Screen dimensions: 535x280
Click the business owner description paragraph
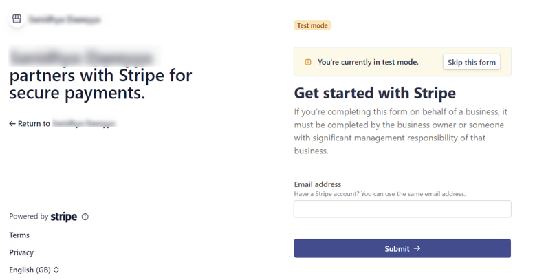click(399, 131)
